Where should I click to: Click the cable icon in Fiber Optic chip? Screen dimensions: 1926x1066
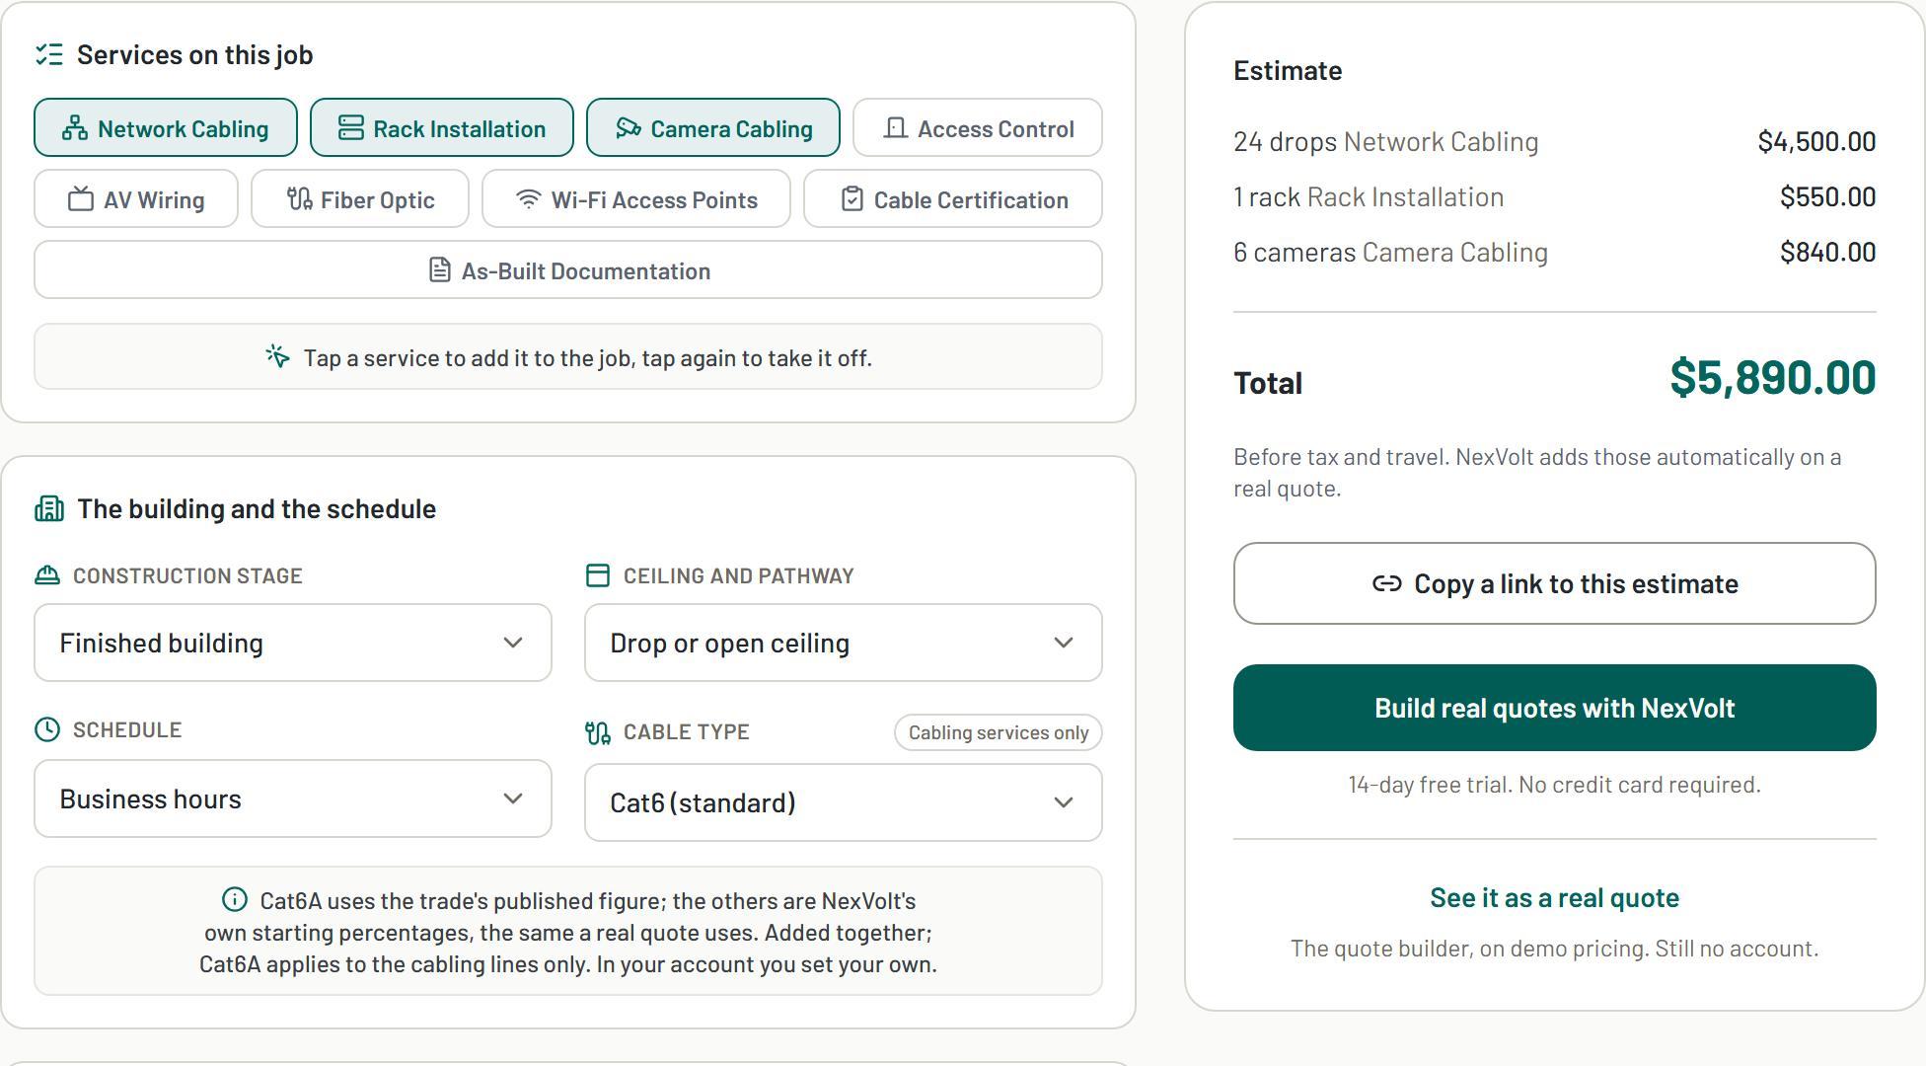point(299,199)
